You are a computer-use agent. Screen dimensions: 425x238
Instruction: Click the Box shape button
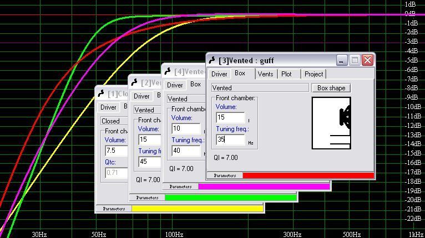[x=331, y=88]
